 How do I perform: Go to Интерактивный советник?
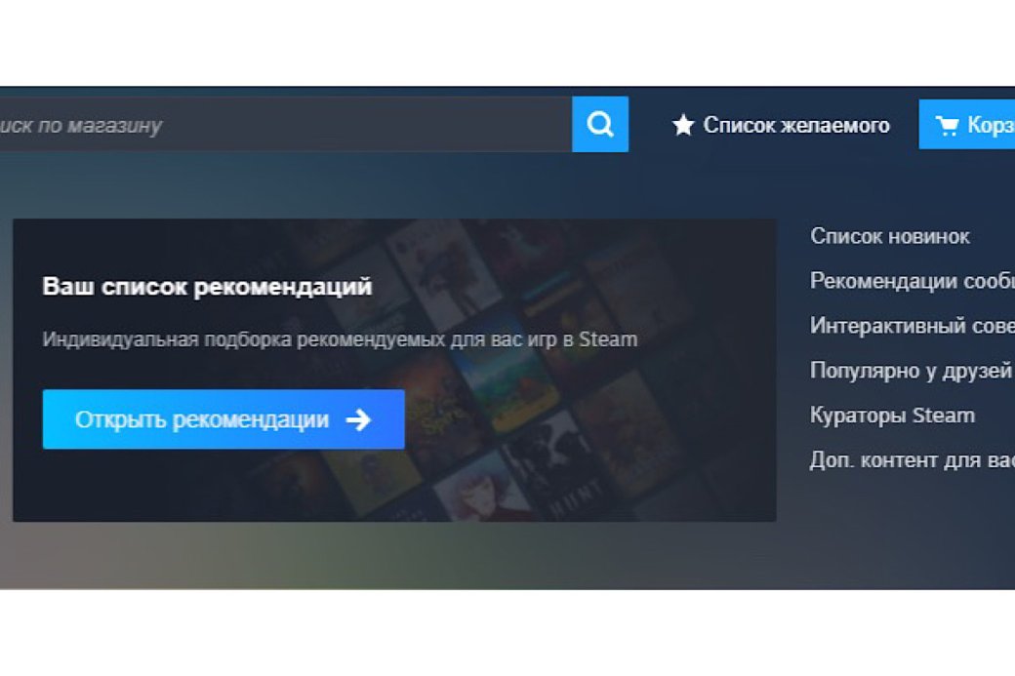click(912, 326)
